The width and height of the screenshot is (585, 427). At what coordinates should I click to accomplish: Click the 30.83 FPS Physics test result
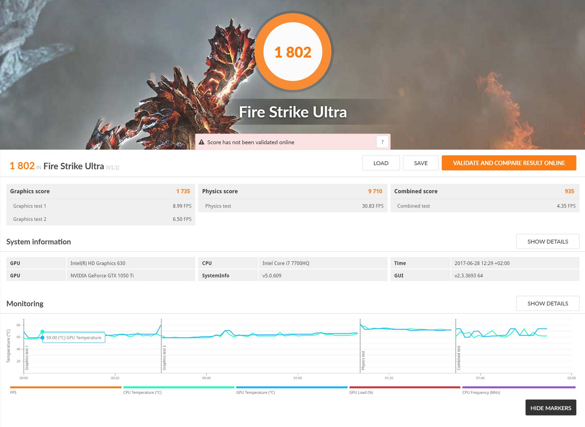click(373, 206)
